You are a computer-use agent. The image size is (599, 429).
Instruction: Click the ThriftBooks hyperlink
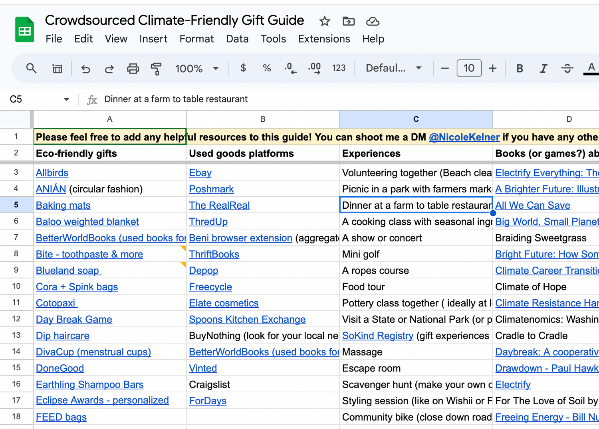coord(214,254)
